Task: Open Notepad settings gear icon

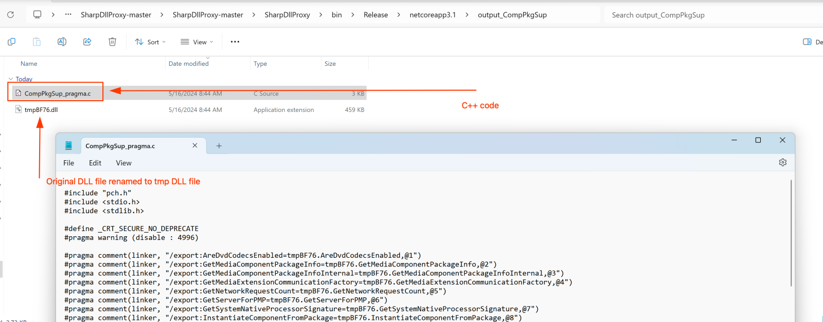Action: tap(782, 162)
